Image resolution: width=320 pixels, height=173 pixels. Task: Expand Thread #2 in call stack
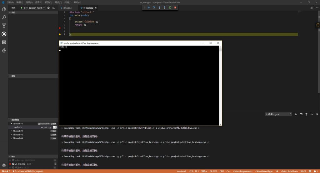[x=12, y=131]
